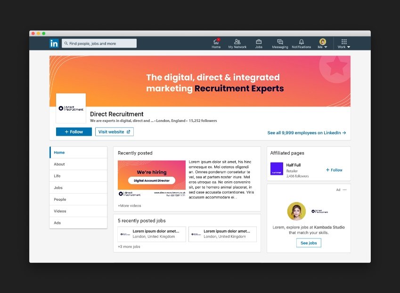
Task: Click the ad profile photo
Action: [296, 212]
